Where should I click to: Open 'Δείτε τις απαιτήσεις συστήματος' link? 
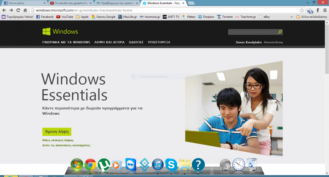66,145
